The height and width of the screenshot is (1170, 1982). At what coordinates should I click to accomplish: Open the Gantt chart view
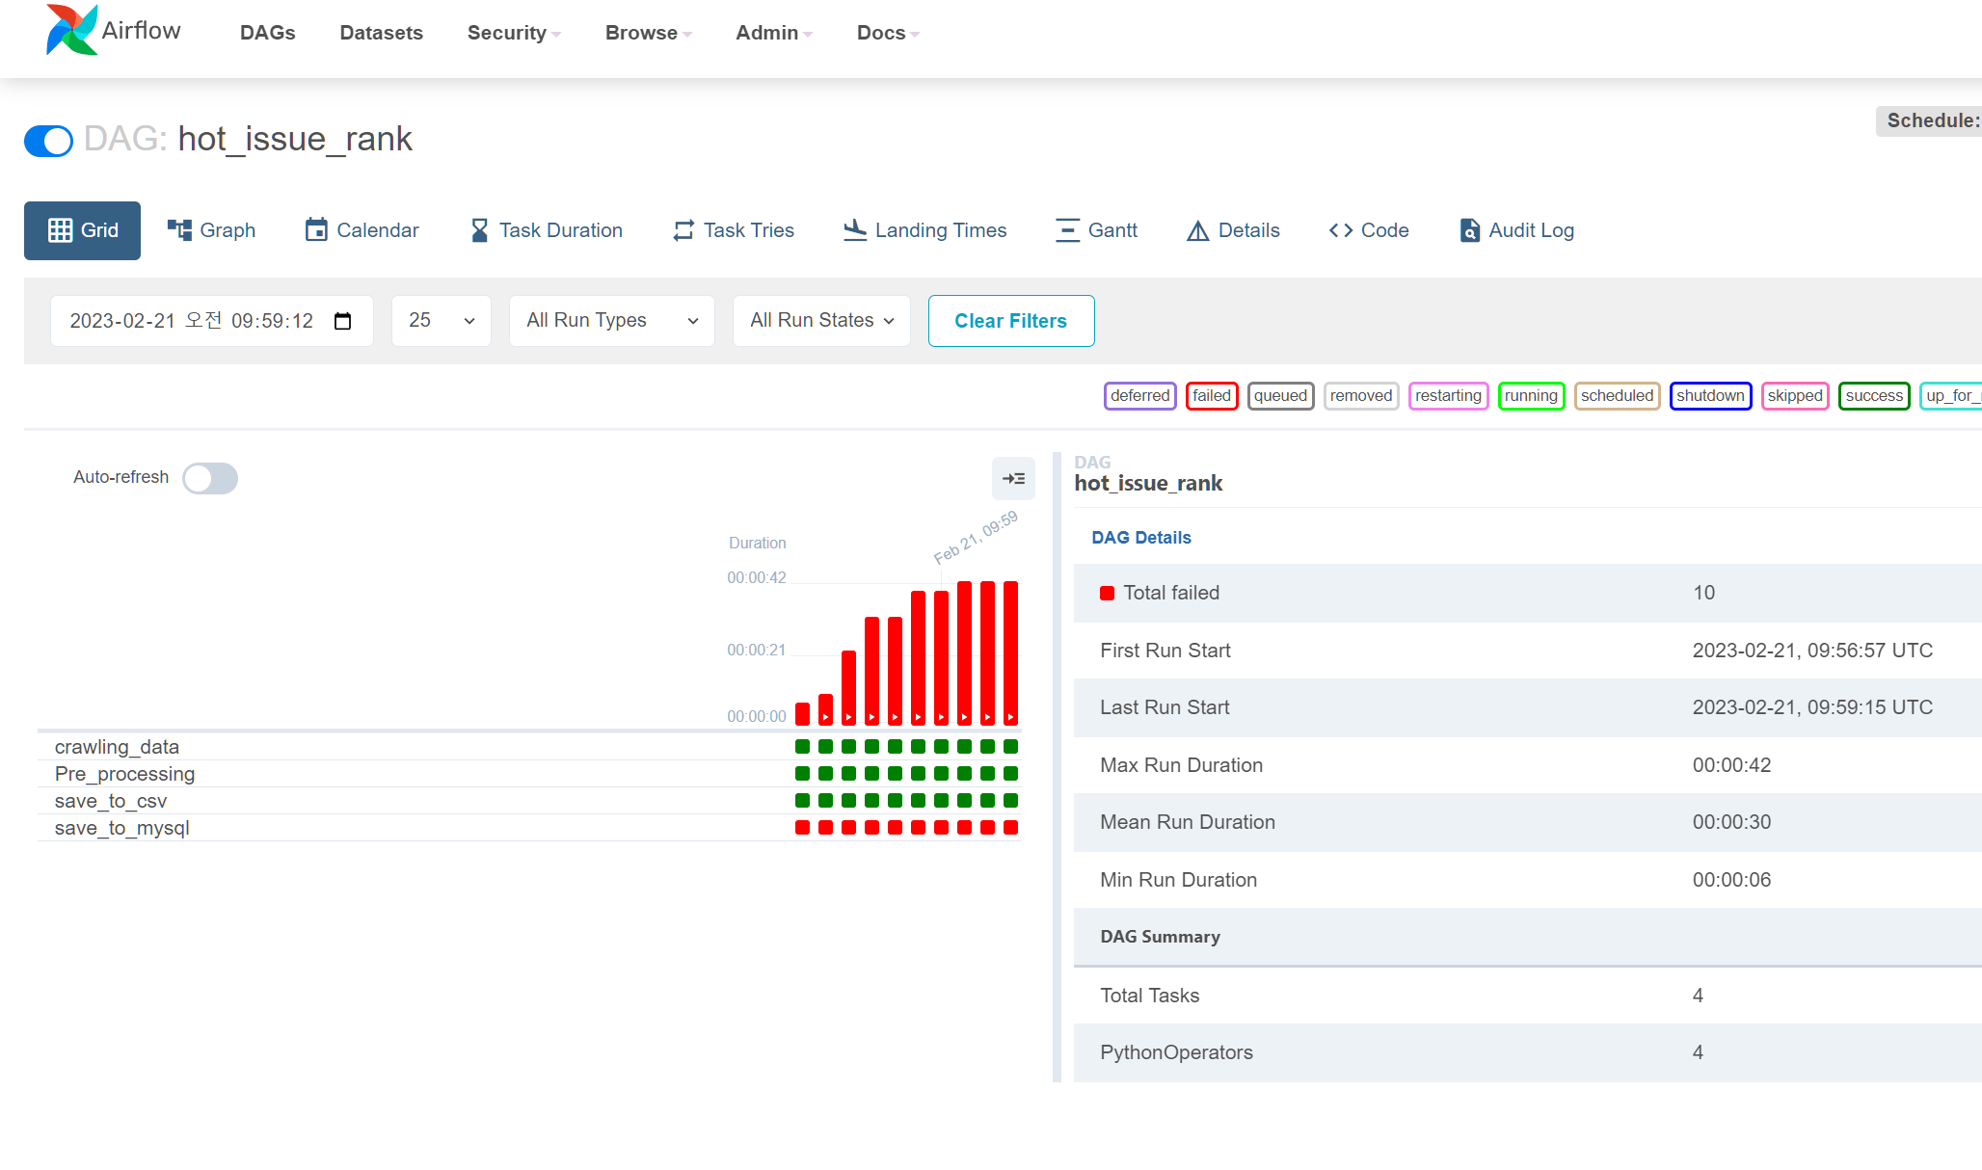click(x=1096, y=230)
